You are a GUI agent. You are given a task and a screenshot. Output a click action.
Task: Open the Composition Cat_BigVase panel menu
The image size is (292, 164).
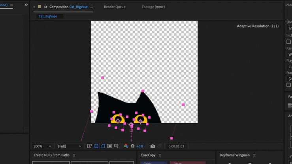pos(92,7)
